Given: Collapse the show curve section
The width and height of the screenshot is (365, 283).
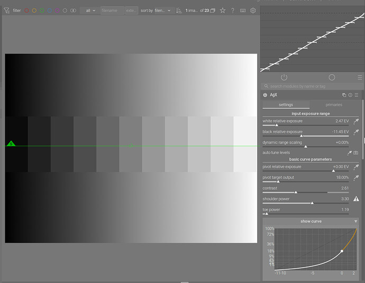Looking at the screenshot, I should (x=311, y=221).
